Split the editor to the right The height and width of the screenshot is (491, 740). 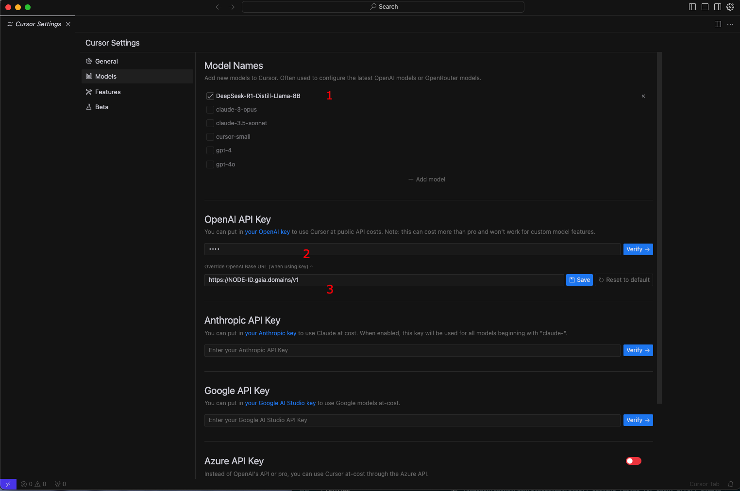click(718, 24)
